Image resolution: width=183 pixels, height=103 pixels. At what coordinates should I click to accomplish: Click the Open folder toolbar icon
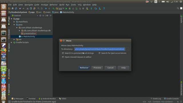[9, 9]
